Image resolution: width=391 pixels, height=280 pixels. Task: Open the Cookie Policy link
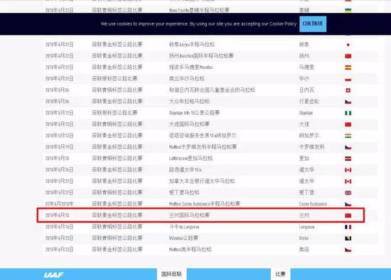pos(283,24)
